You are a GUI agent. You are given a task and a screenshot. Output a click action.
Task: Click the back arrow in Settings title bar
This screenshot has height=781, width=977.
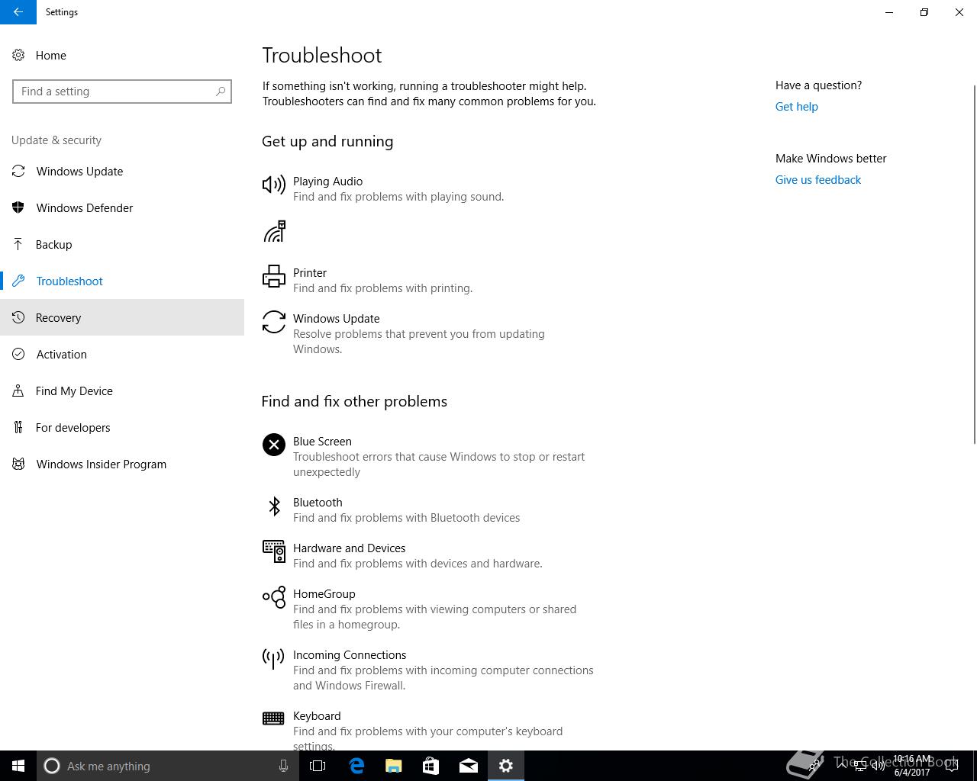[18, 12]
